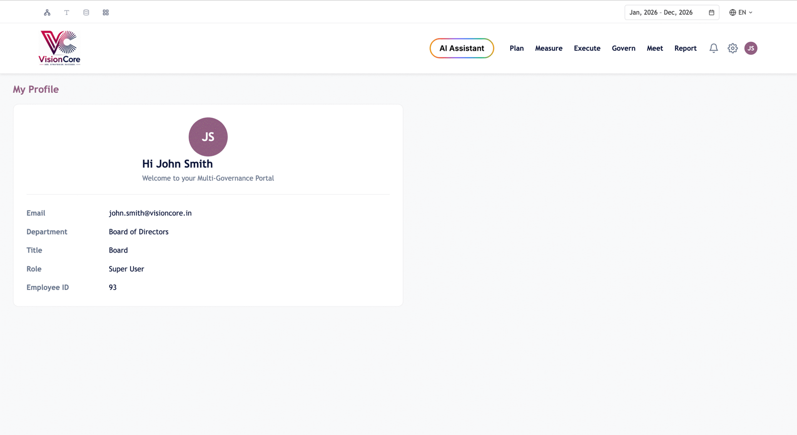Viewport: 797px width, 435px height.
Task: Expand the EN language dropdown
Action: [x=741, y=12]
